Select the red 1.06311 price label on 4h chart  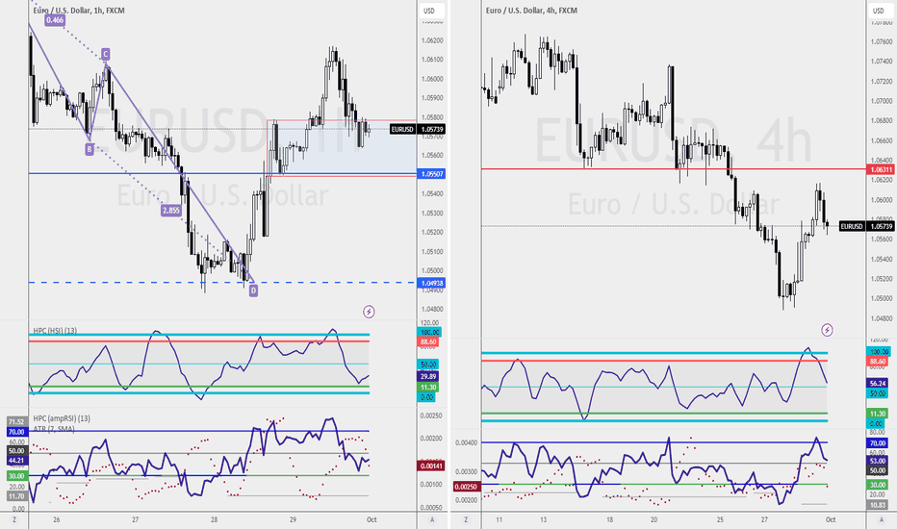tap(881, 170)
